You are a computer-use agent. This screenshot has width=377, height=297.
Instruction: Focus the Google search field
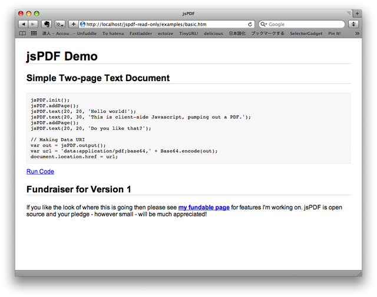(302, 24)
